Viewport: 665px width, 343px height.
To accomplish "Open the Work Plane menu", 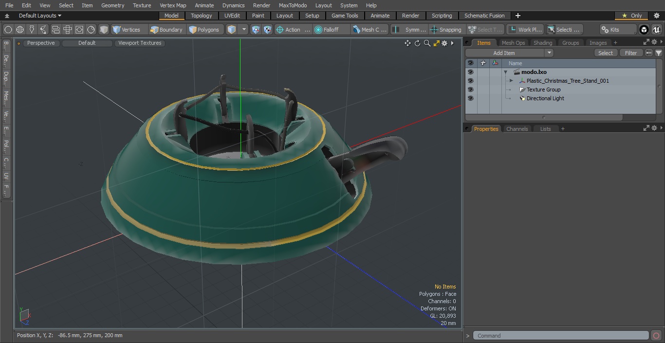I will click(525, 30).
